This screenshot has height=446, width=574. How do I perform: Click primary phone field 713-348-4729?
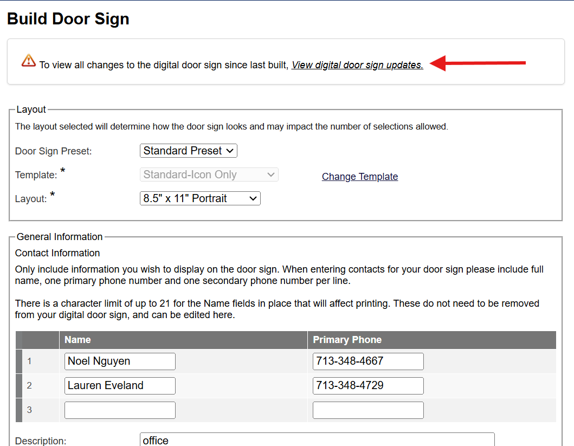click(x=368, y=386)
